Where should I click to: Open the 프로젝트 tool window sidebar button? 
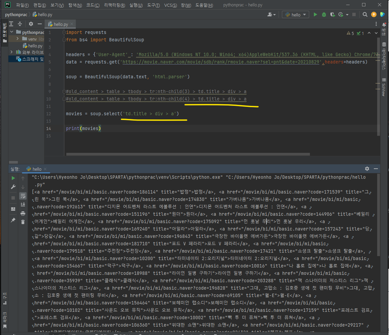(4, 33)
